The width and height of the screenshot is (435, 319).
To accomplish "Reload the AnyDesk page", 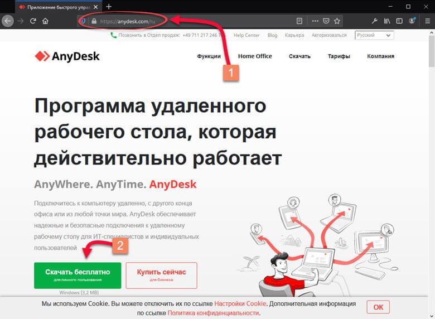I will coord(33,21).
